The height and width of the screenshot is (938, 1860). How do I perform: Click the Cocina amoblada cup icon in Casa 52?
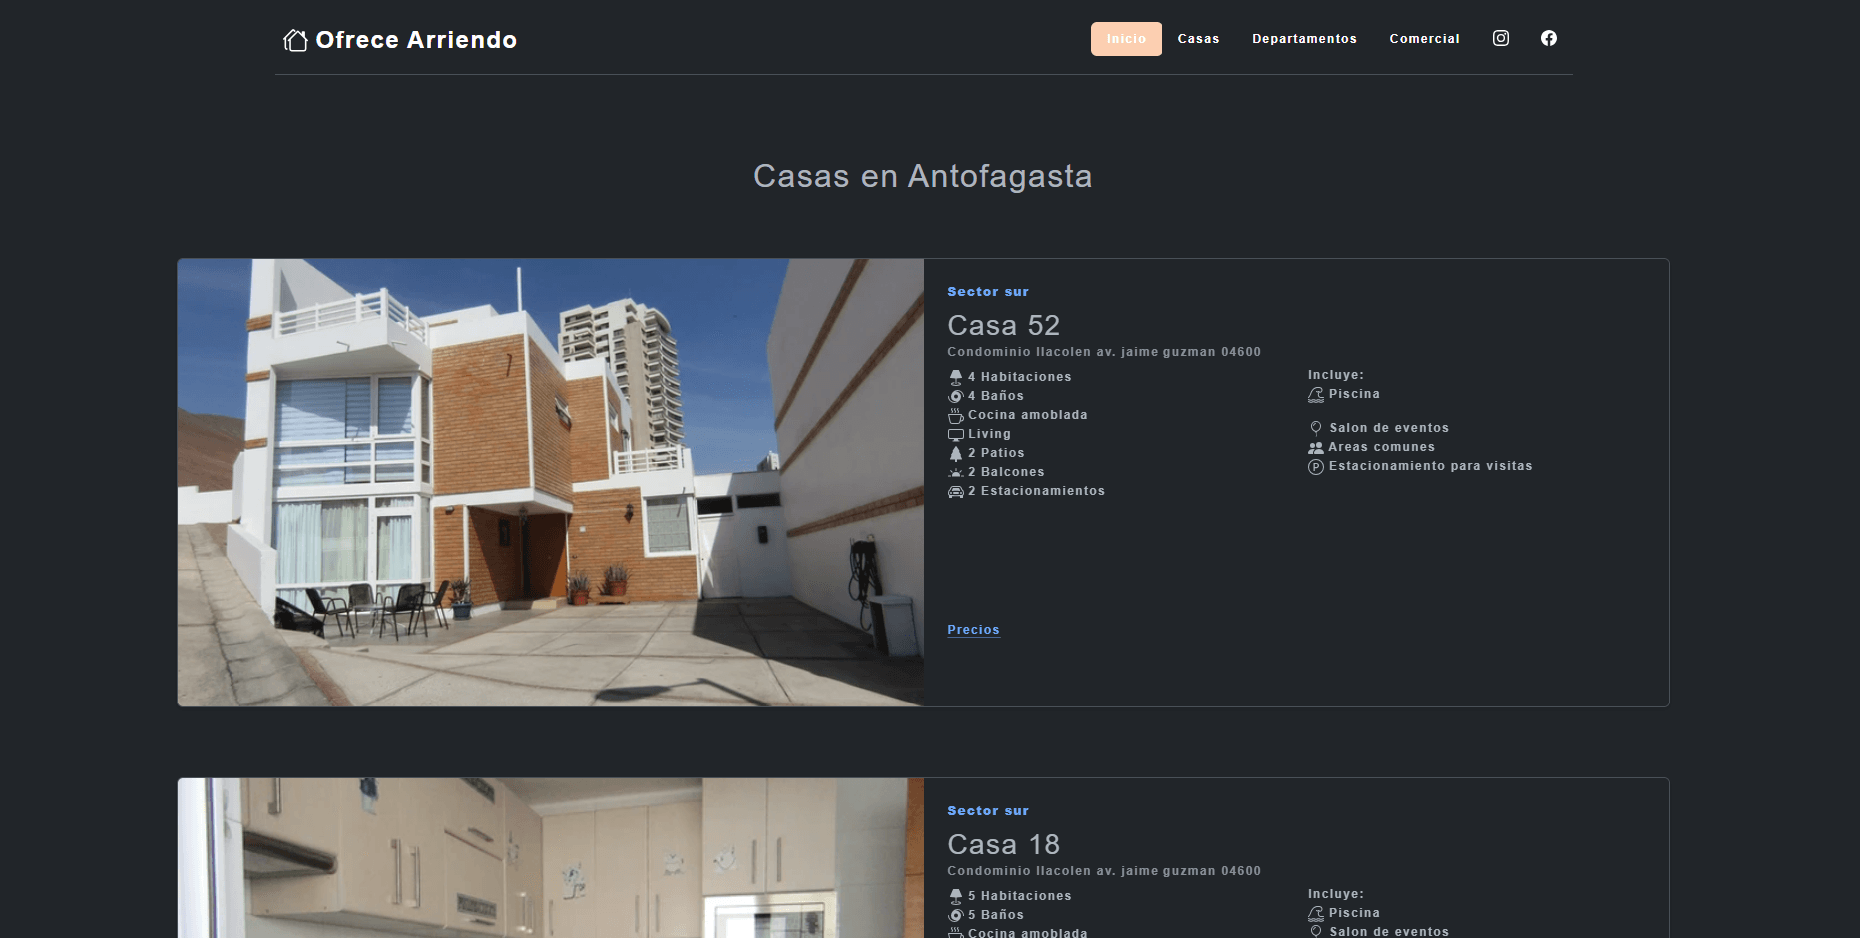pyautogui.click(x=955, y=415)
